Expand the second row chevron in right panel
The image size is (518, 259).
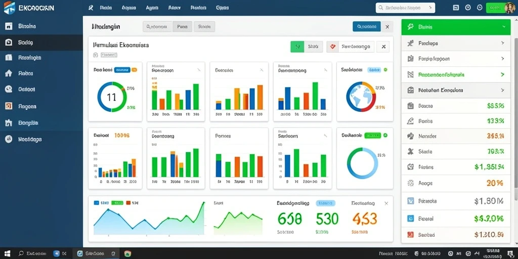click(x=503, y=59)
